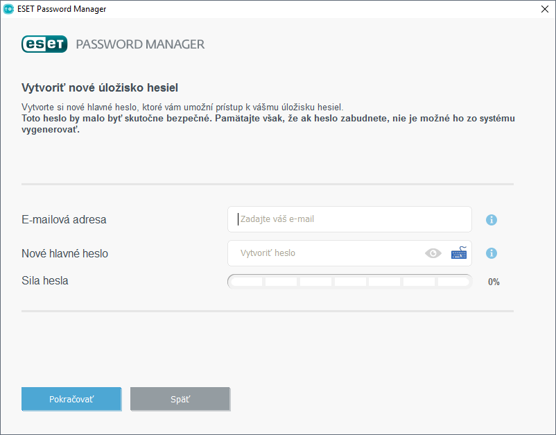Click the 'Sila hesla' label

[45, 281]
